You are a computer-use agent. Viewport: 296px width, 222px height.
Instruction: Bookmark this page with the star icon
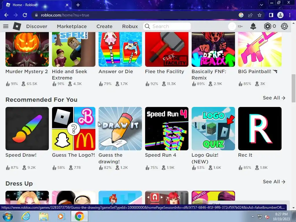[x=260, y=15]
